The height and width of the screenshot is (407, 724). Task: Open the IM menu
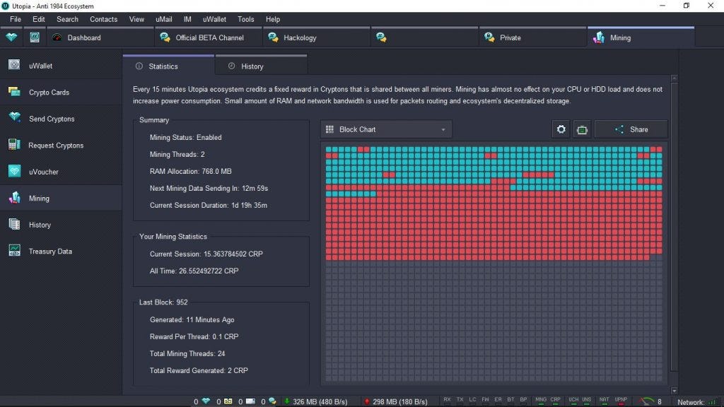click(x=187, y=19)
